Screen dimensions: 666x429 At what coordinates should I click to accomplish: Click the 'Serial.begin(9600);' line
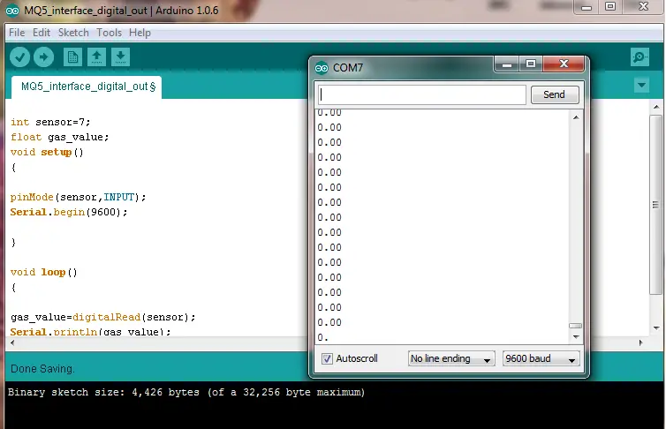69,212
